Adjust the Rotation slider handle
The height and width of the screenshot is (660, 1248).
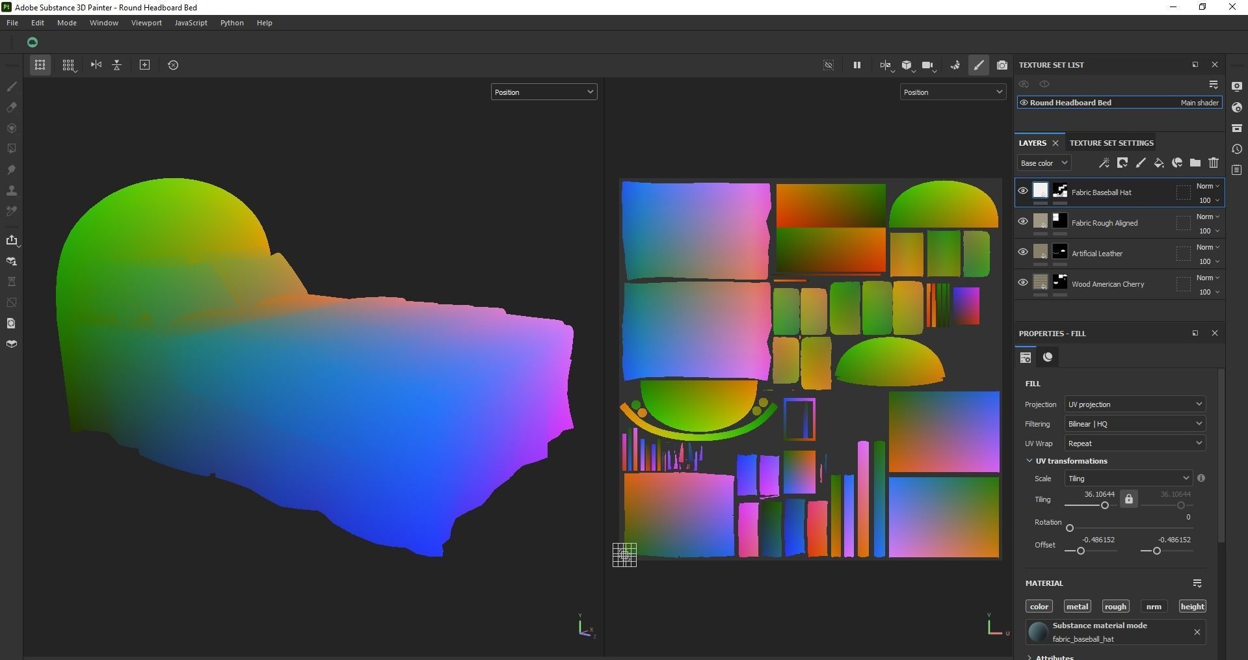click(1070, 528)
